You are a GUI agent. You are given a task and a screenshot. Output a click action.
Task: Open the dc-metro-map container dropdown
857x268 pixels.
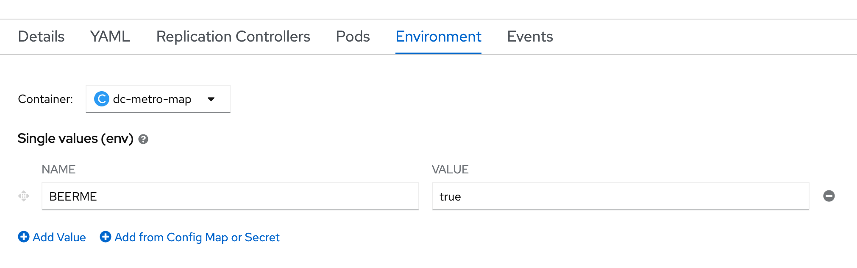tap(158, 99)
